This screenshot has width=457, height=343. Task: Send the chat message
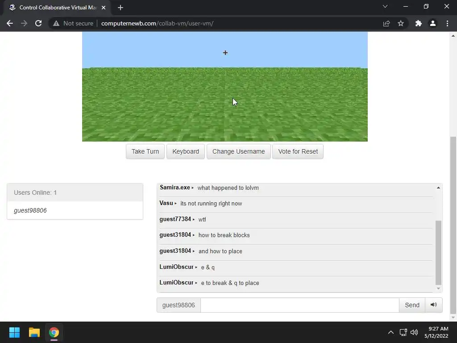[x=412, y=305]
